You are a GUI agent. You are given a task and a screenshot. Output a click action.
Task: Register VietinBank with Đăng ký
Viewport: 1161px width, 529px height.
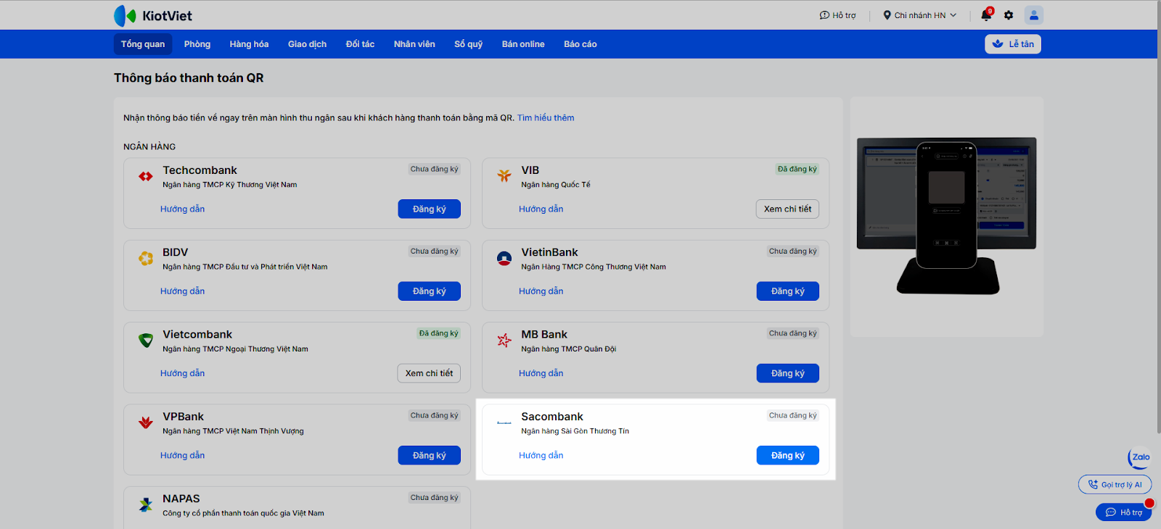[x=788, y=291]
